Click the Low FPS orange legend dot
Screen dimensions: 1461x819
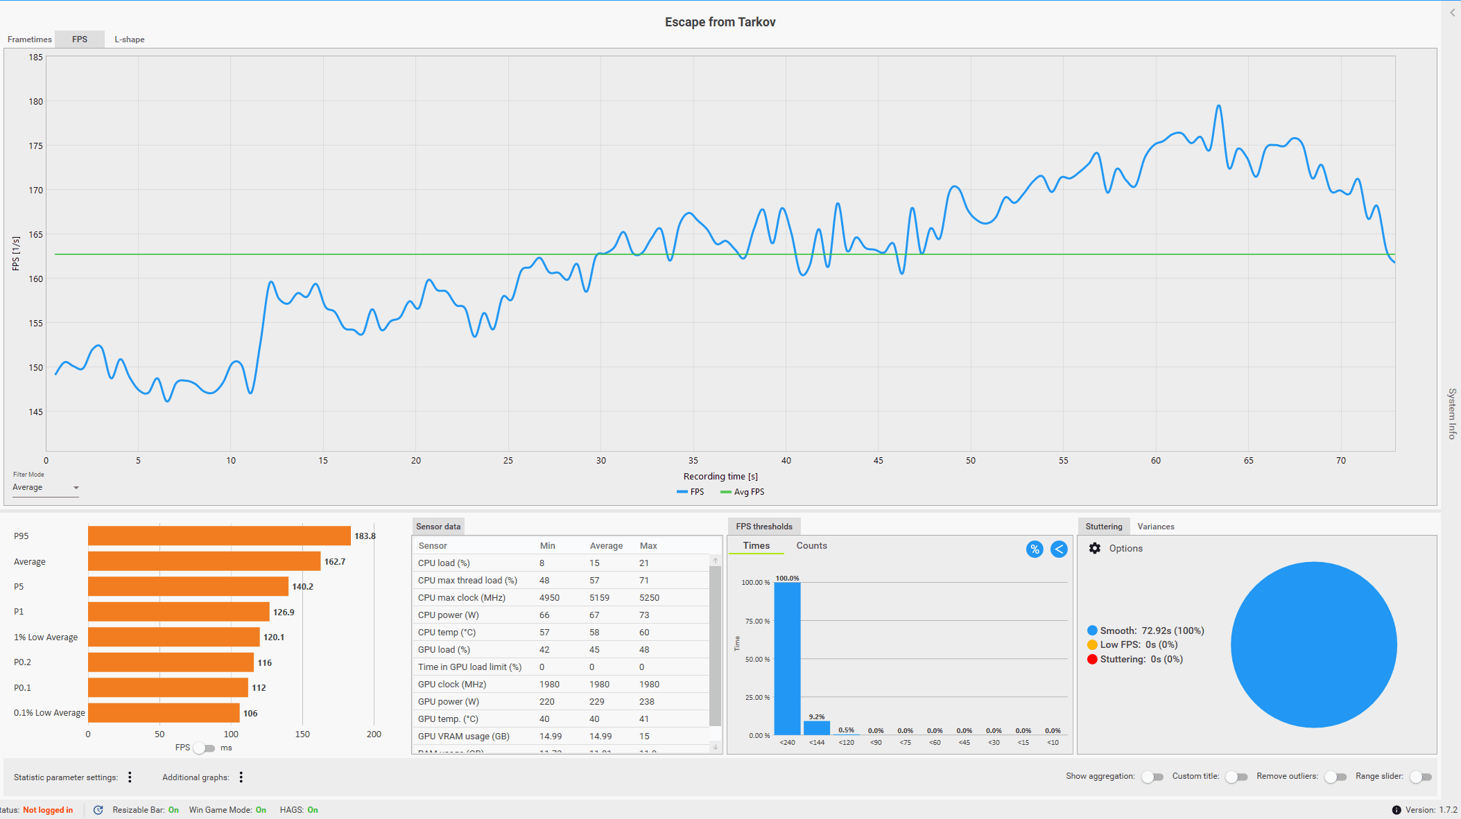tap(1092, 645)
